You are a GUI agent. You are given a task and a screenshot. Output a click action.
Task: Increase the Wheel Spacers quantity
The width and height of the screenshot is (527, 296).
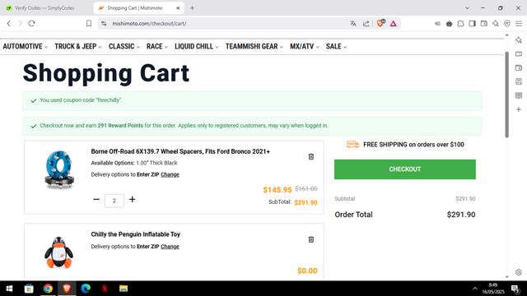click(x=132, y=199)
